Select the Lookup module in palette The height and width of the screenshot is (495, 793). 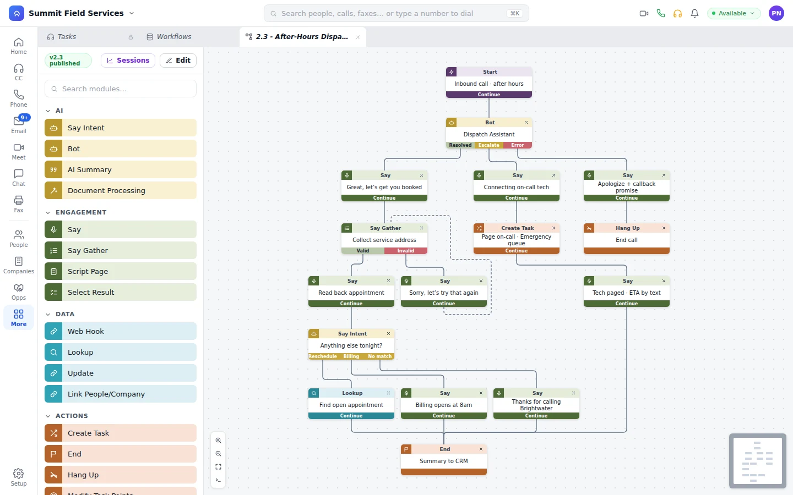(121, 352)
